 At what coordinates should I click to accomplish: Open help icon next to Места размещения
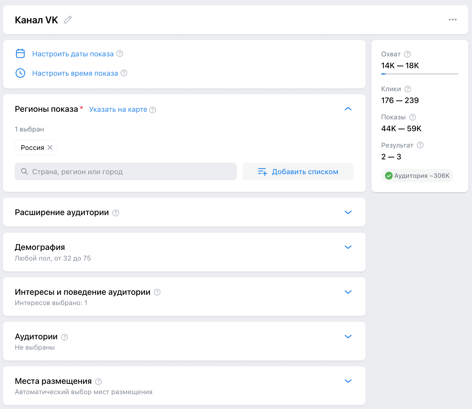click(x=98, y=381)
